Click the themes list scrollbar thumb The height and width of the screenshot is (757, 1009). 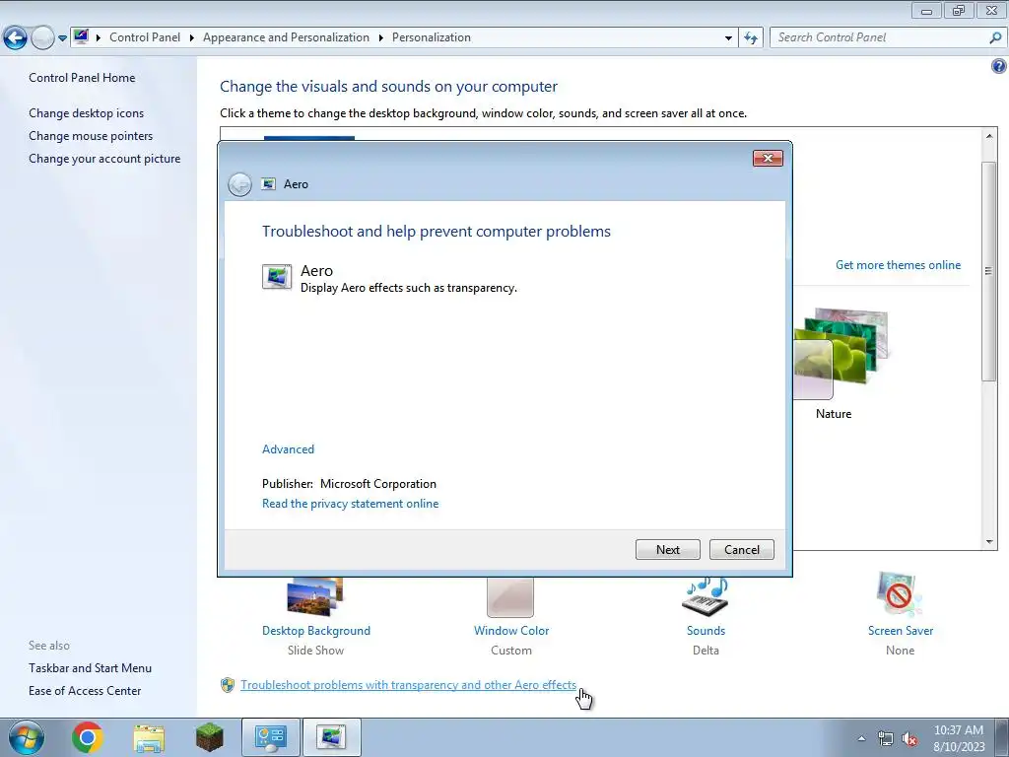(989, 271)
